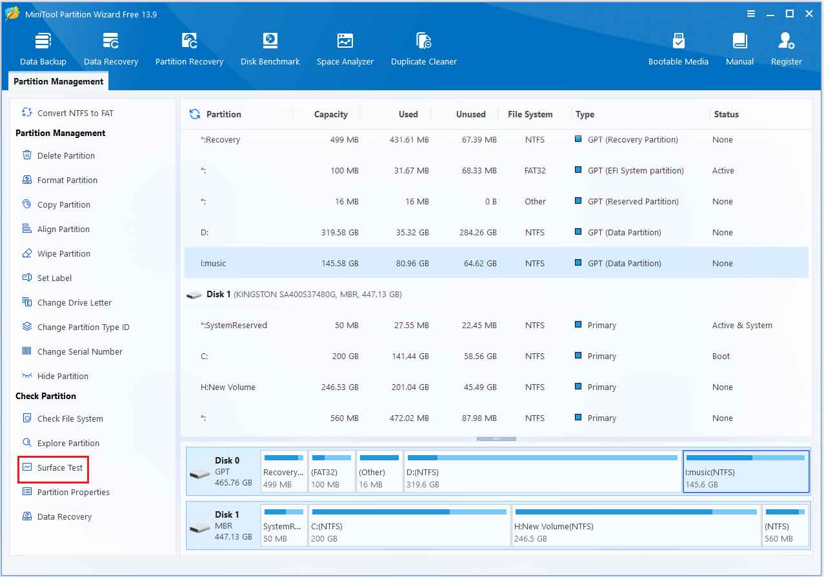Refresh the partition list icon
Screen dimensions: 824x577
195,114
